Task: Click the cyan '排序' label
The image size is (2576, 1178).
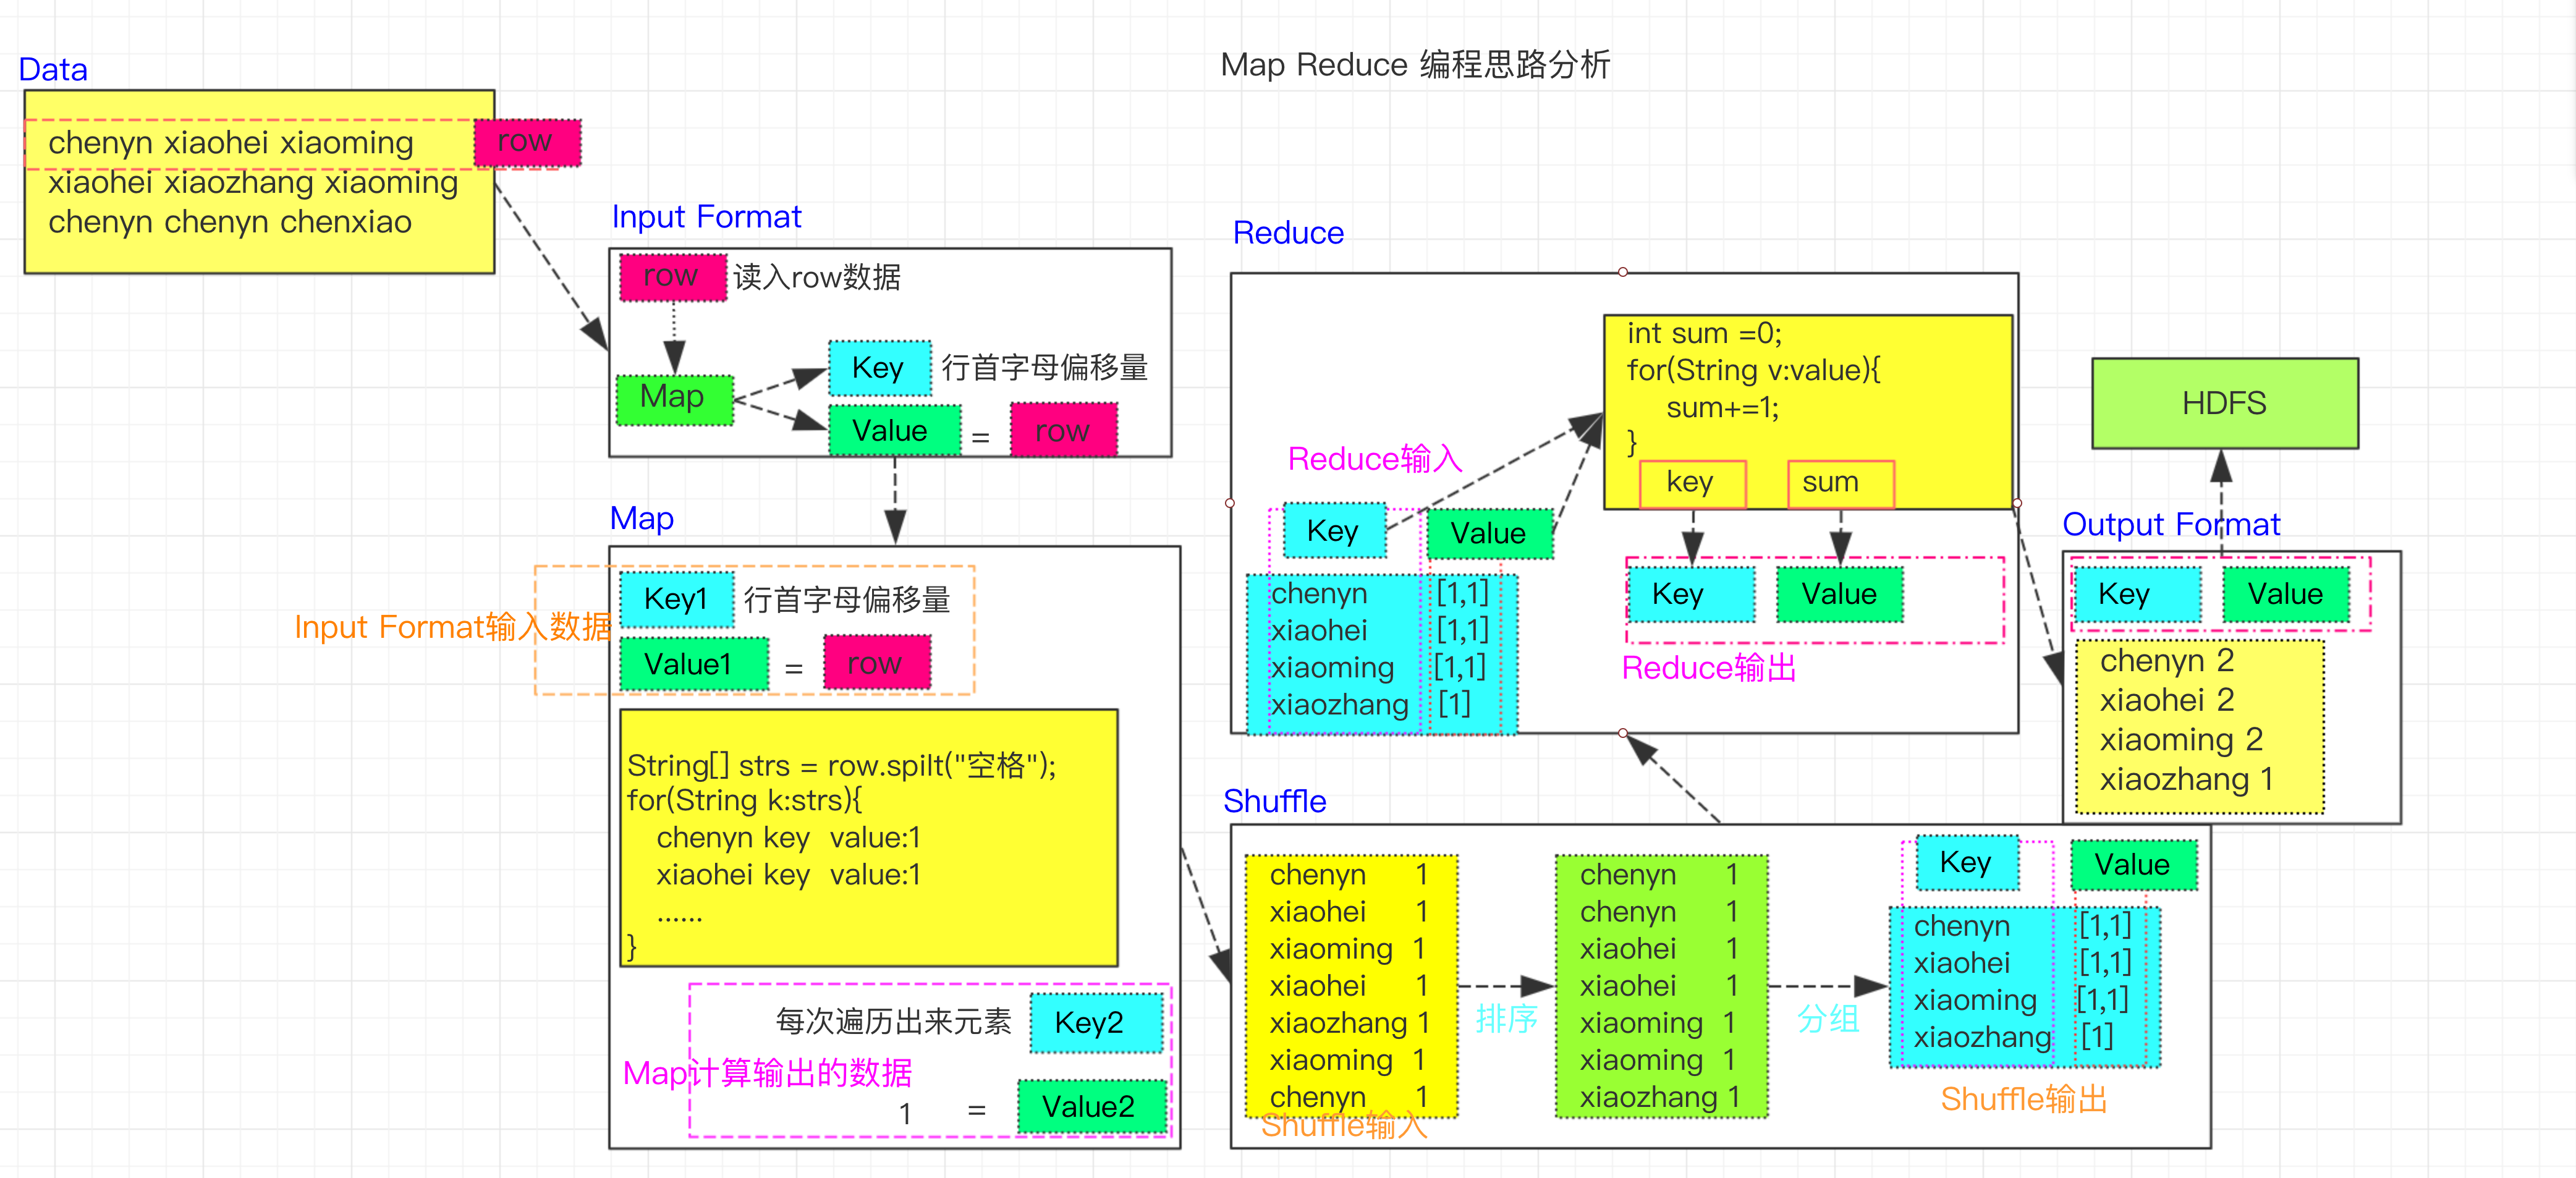Action: click(1506, 1019)
